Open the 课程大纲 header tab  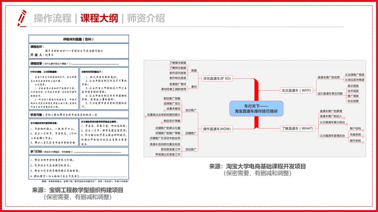click(x=99, y=18)
